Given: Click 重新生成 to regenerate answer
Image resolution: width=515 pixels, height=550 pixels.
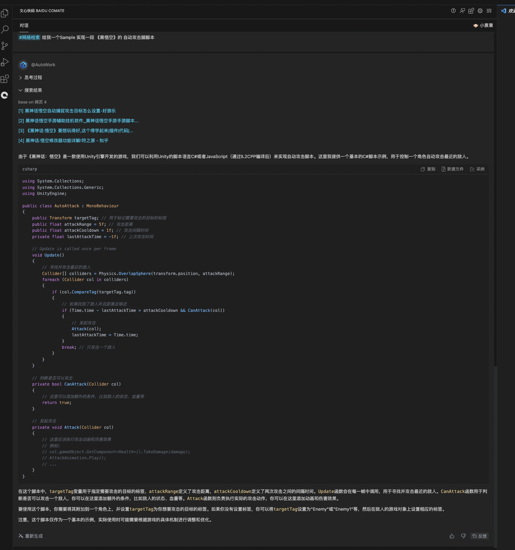Looking at the screenshot, I should 31,536.
